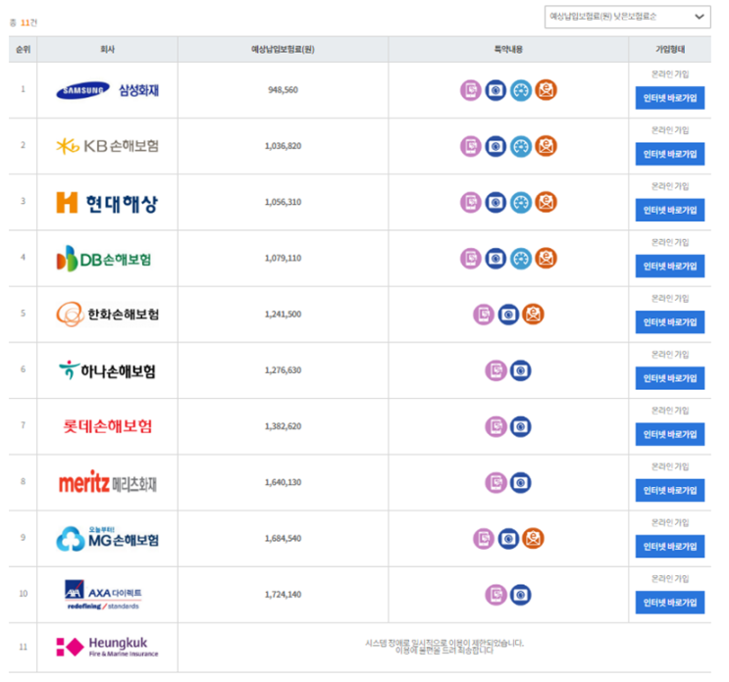Click the Samsung 삼성화재 logo

(x=107, y=90)
